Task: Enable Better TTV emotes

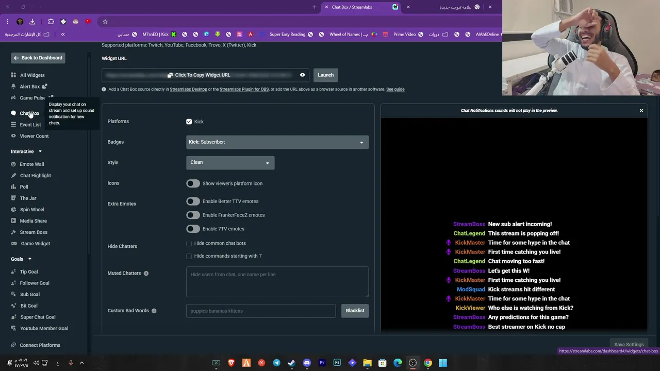Action: [x=193, y=201]
